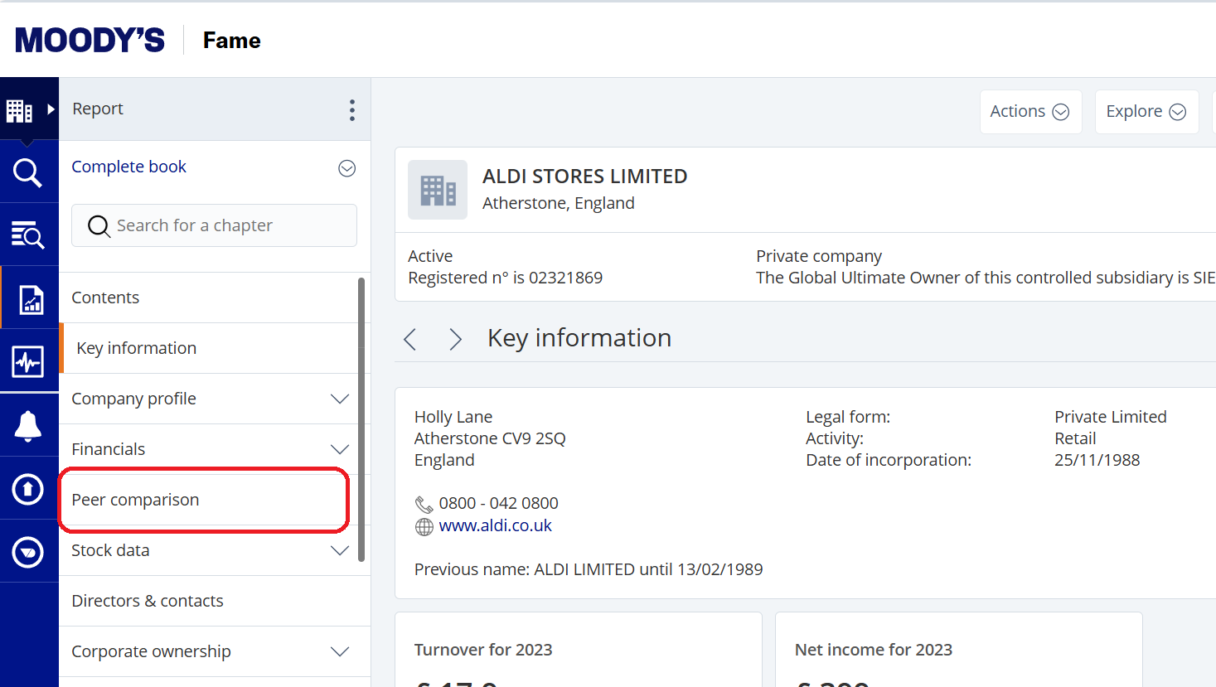Click the companies building icon in sidebar
The height and width of the screenshot is (687, 1216).
(19, 109)
